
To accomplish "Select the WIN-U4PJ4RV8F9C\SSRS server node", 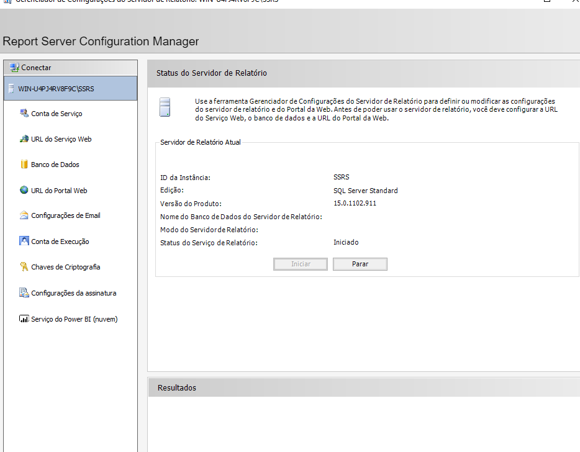I will tap(71, 88).
